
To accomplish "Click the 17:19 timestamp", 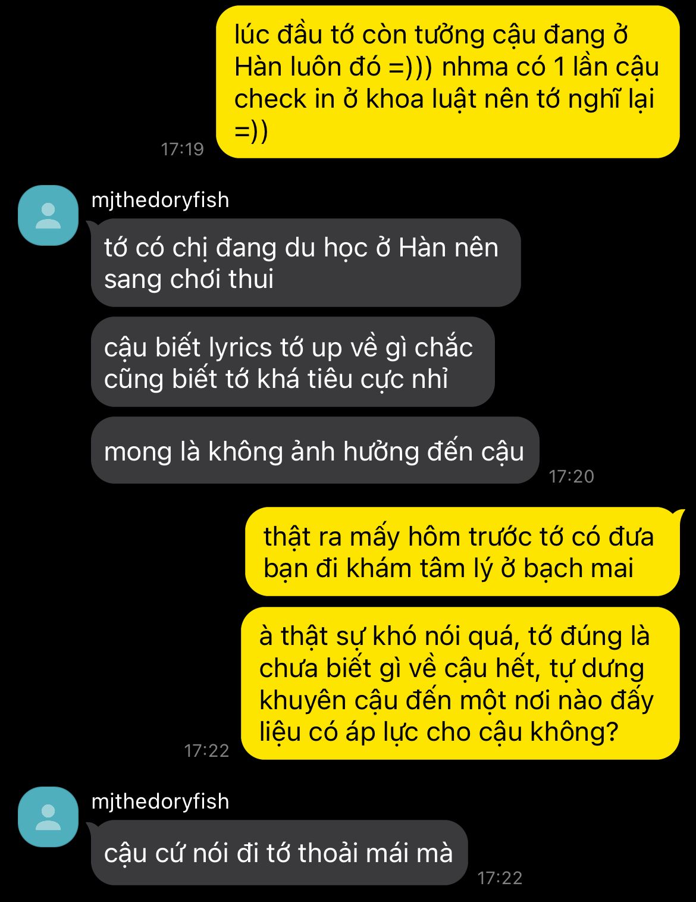I will (x=182, y=149).
